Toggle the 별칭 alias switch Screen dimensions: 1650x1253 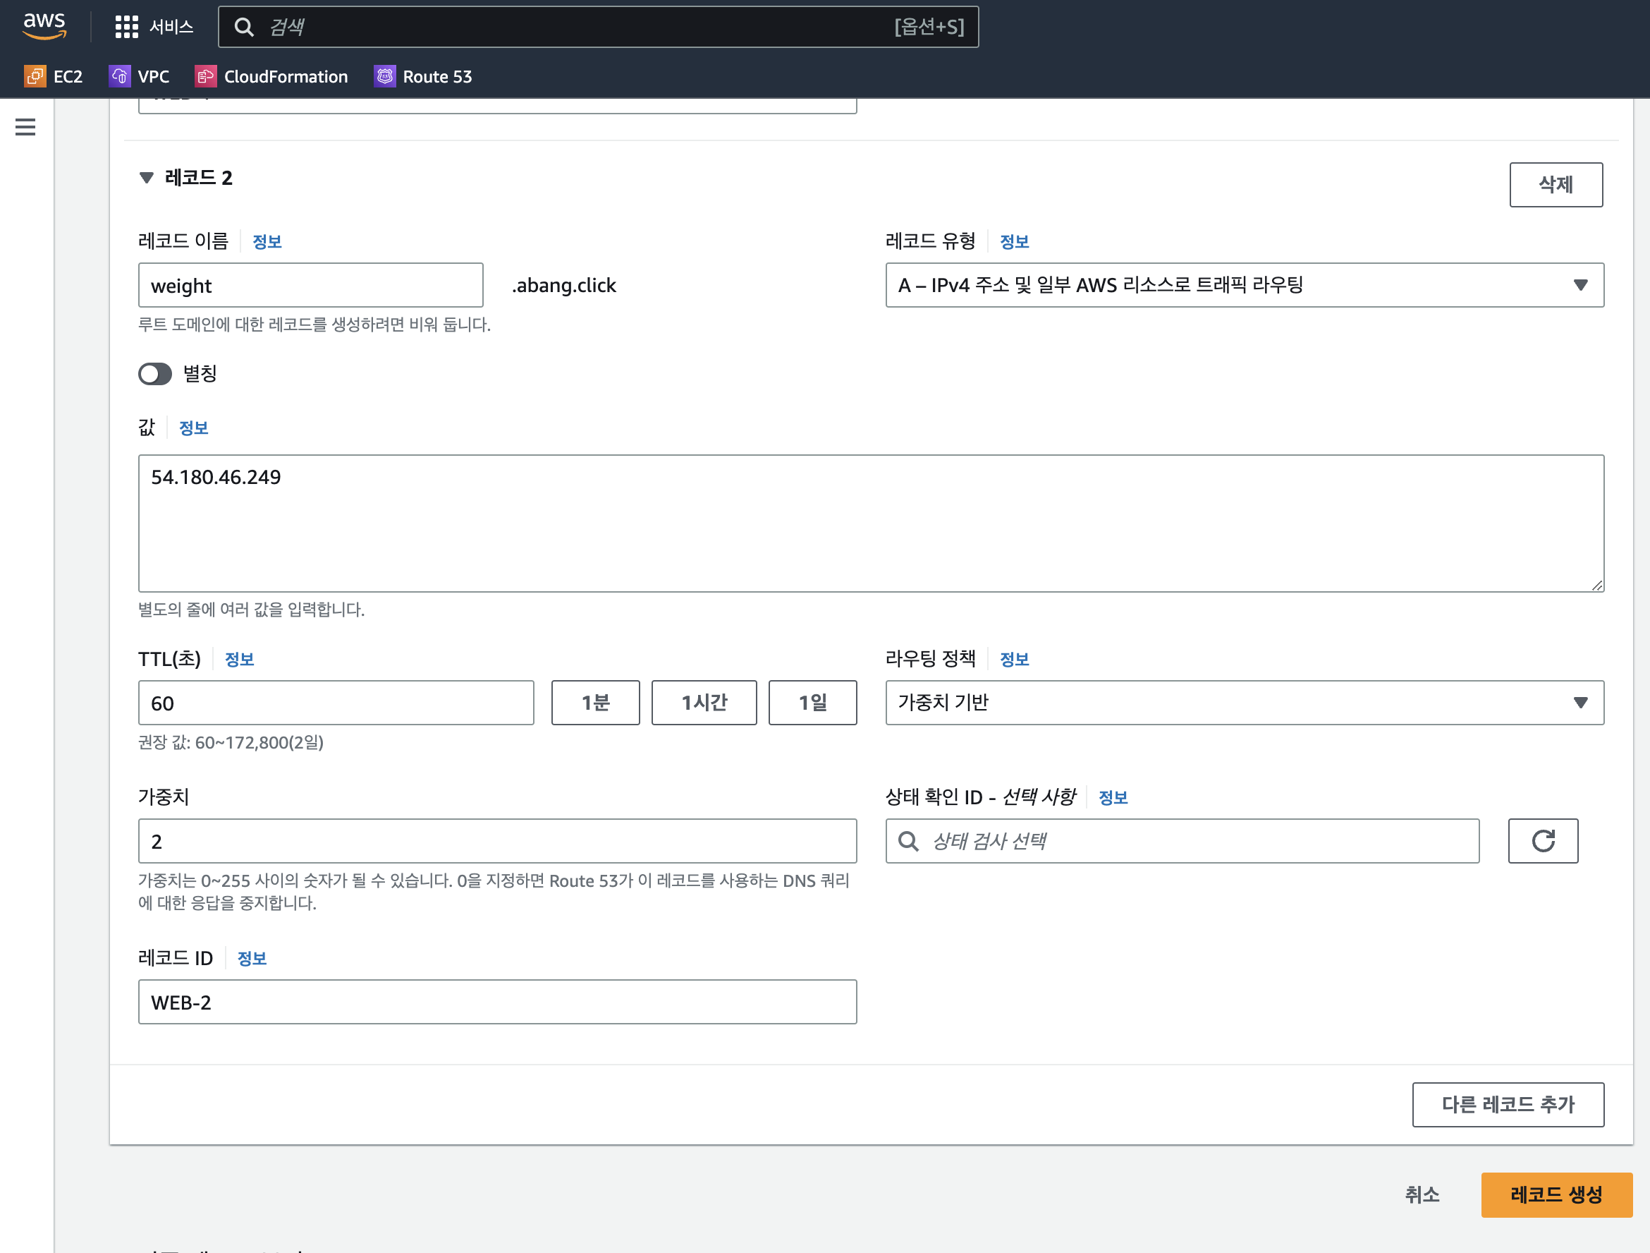coord(155,374)
